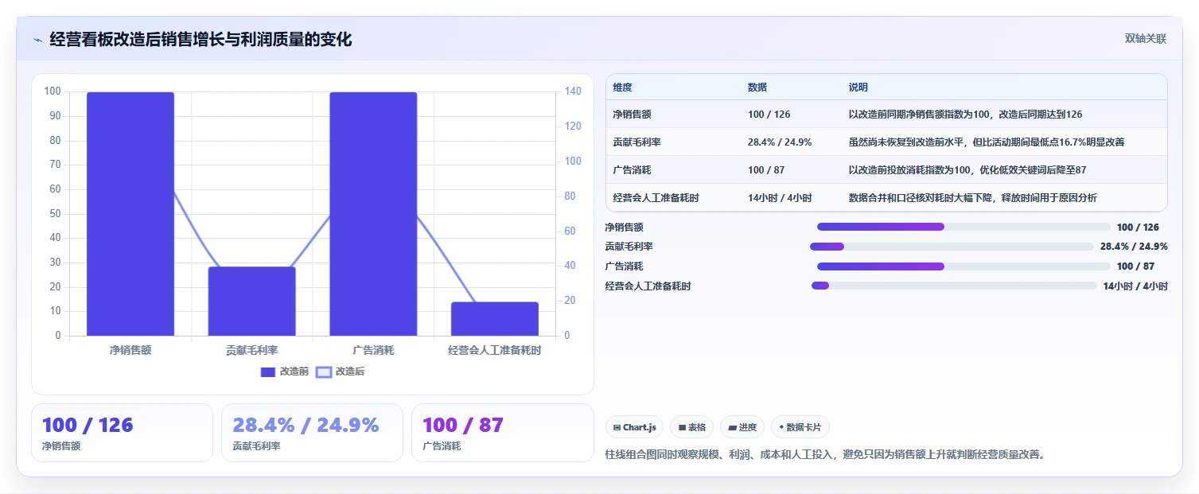This screenshot has width=1199, height=494.
Task: Click the 经营会人工准备耗时 progress bar
Action: pyautogui.click(x=954, y=286)
